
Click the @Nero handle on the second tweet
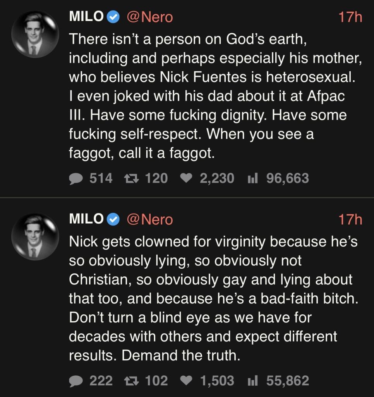(x=149, y=220)
